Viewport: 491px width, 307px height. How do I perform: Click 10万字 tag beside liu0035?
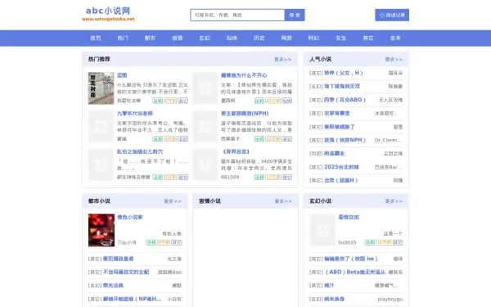click(x=384, y=242)
